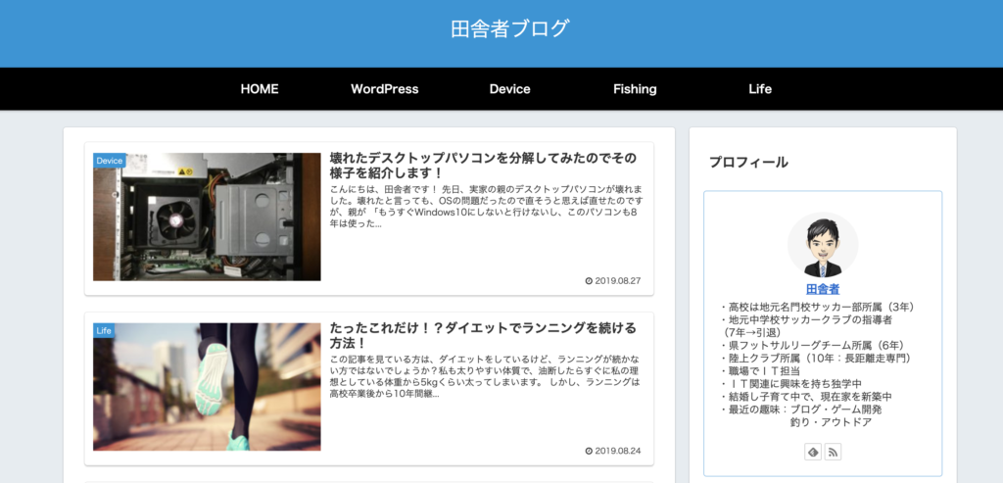Open the running shoes thumbnail

[207, 387]
